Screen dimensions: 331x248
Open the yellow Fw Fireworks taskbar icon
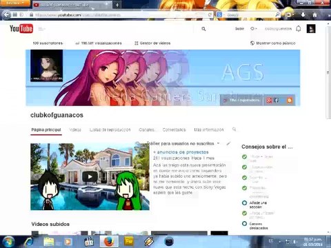pos(129,242)
